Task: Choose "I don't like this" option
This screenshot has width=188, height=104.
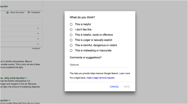Action: click(71, 29)
